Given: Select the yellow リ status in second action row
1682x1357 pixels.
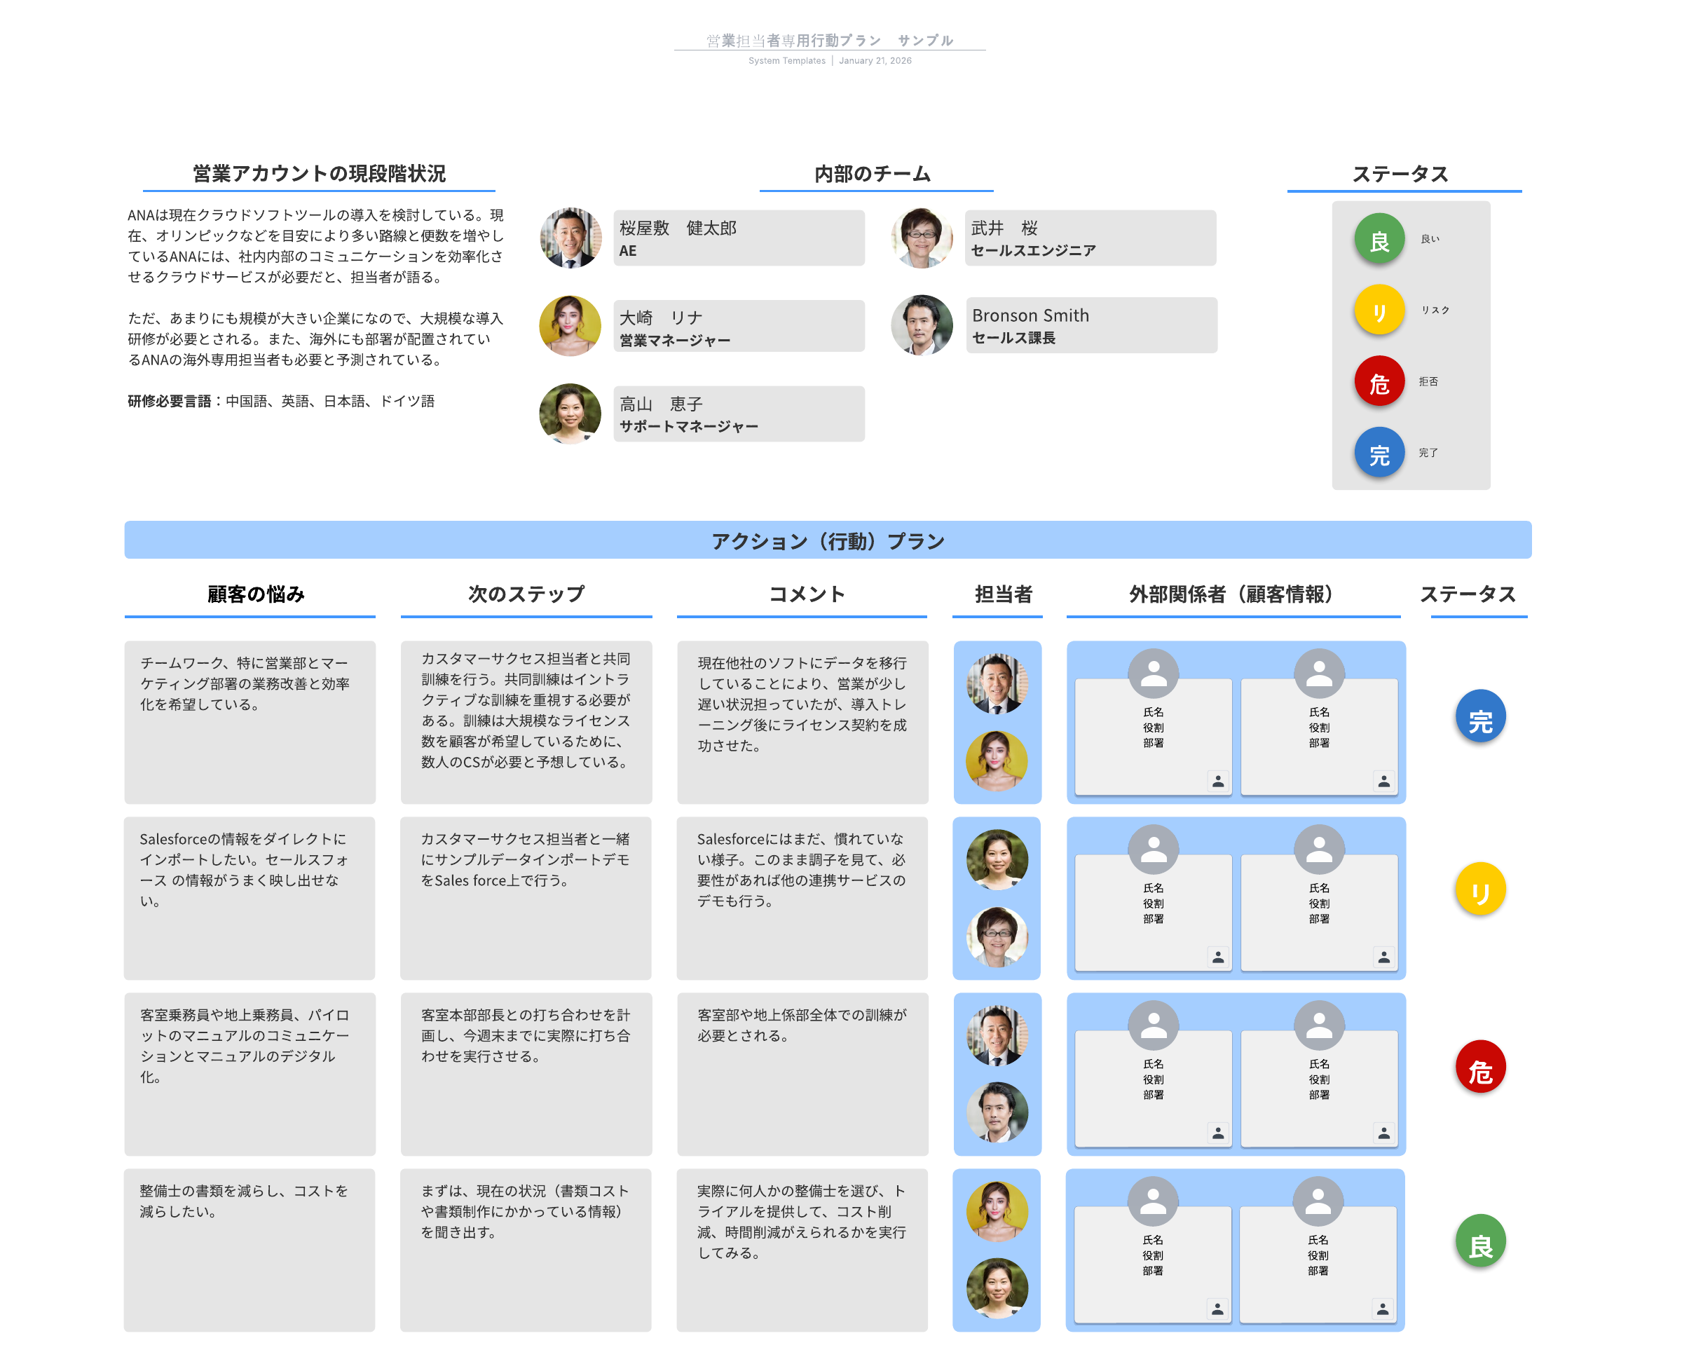Looking at the screenshot, I should coord(1479,889).
